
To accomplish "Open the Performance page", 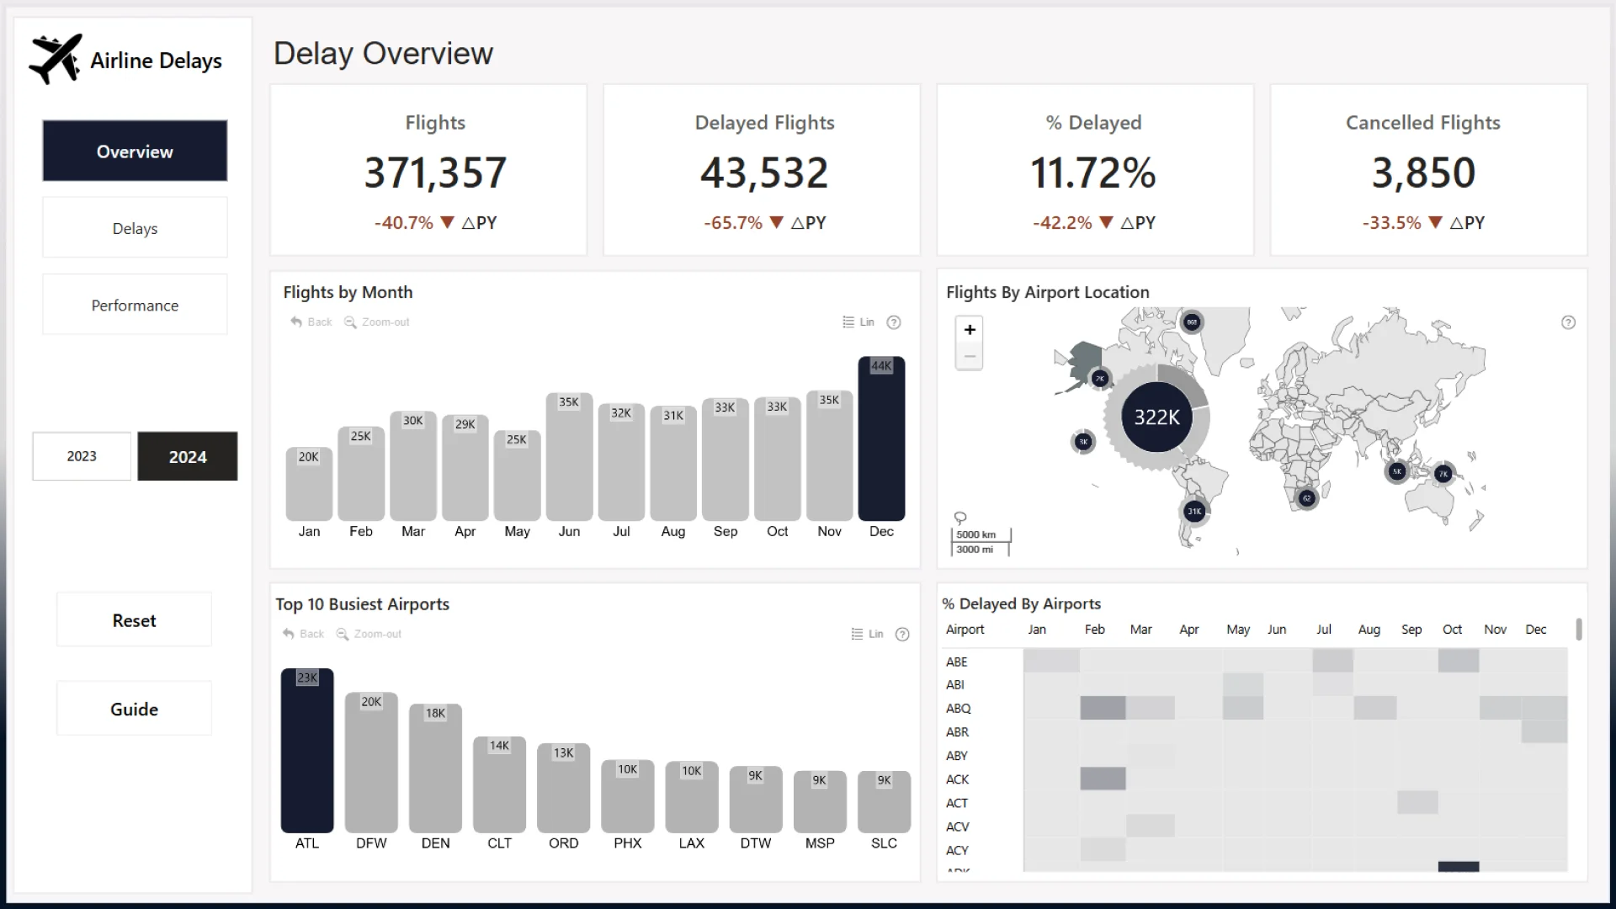I will point(135,305).
